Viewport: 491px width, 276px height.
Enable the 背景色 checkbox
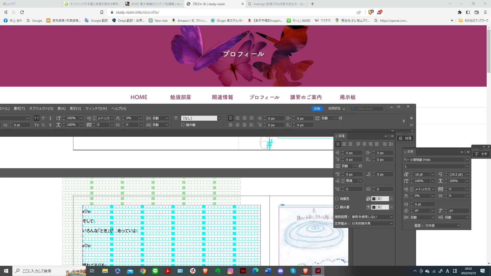click(337, 199)
